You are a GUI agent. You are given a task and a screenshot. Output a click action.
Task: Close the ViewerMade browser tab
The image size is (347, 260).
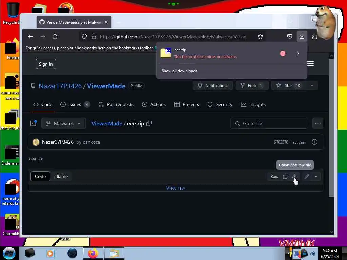[106, 22]
